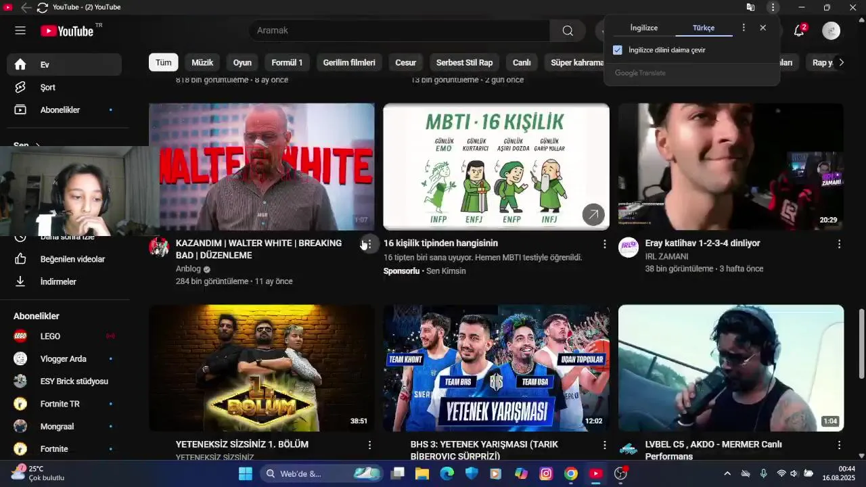Open the Mongraal channel

pos(64,426)
